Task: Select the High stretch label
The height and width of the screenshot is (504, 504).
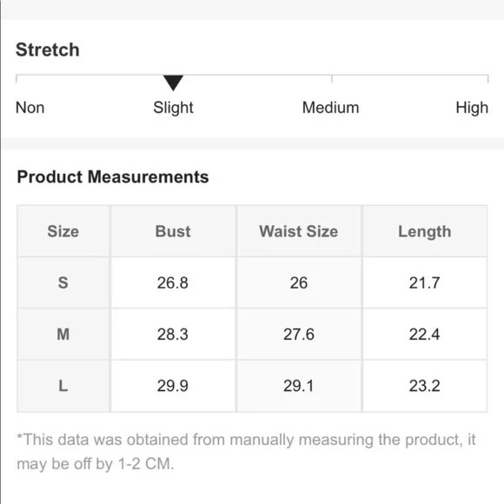Action: tap(472, 108)
